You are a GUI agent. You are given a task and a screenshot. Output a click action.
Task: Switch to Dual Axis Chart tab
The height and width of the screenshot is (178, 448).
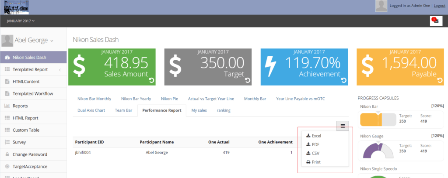[91, 110]
